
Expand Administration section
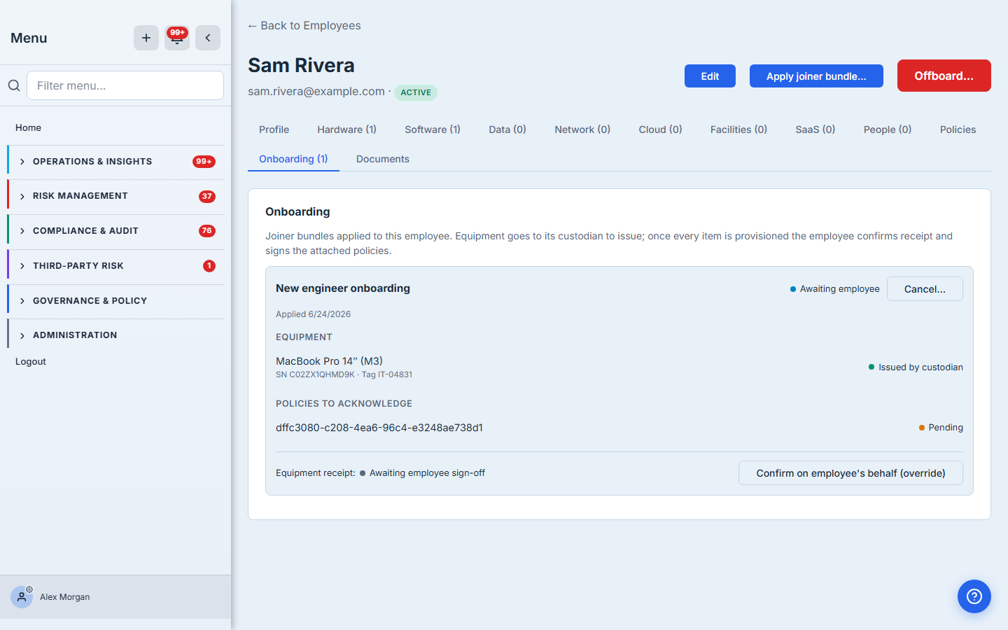[115, 335]
